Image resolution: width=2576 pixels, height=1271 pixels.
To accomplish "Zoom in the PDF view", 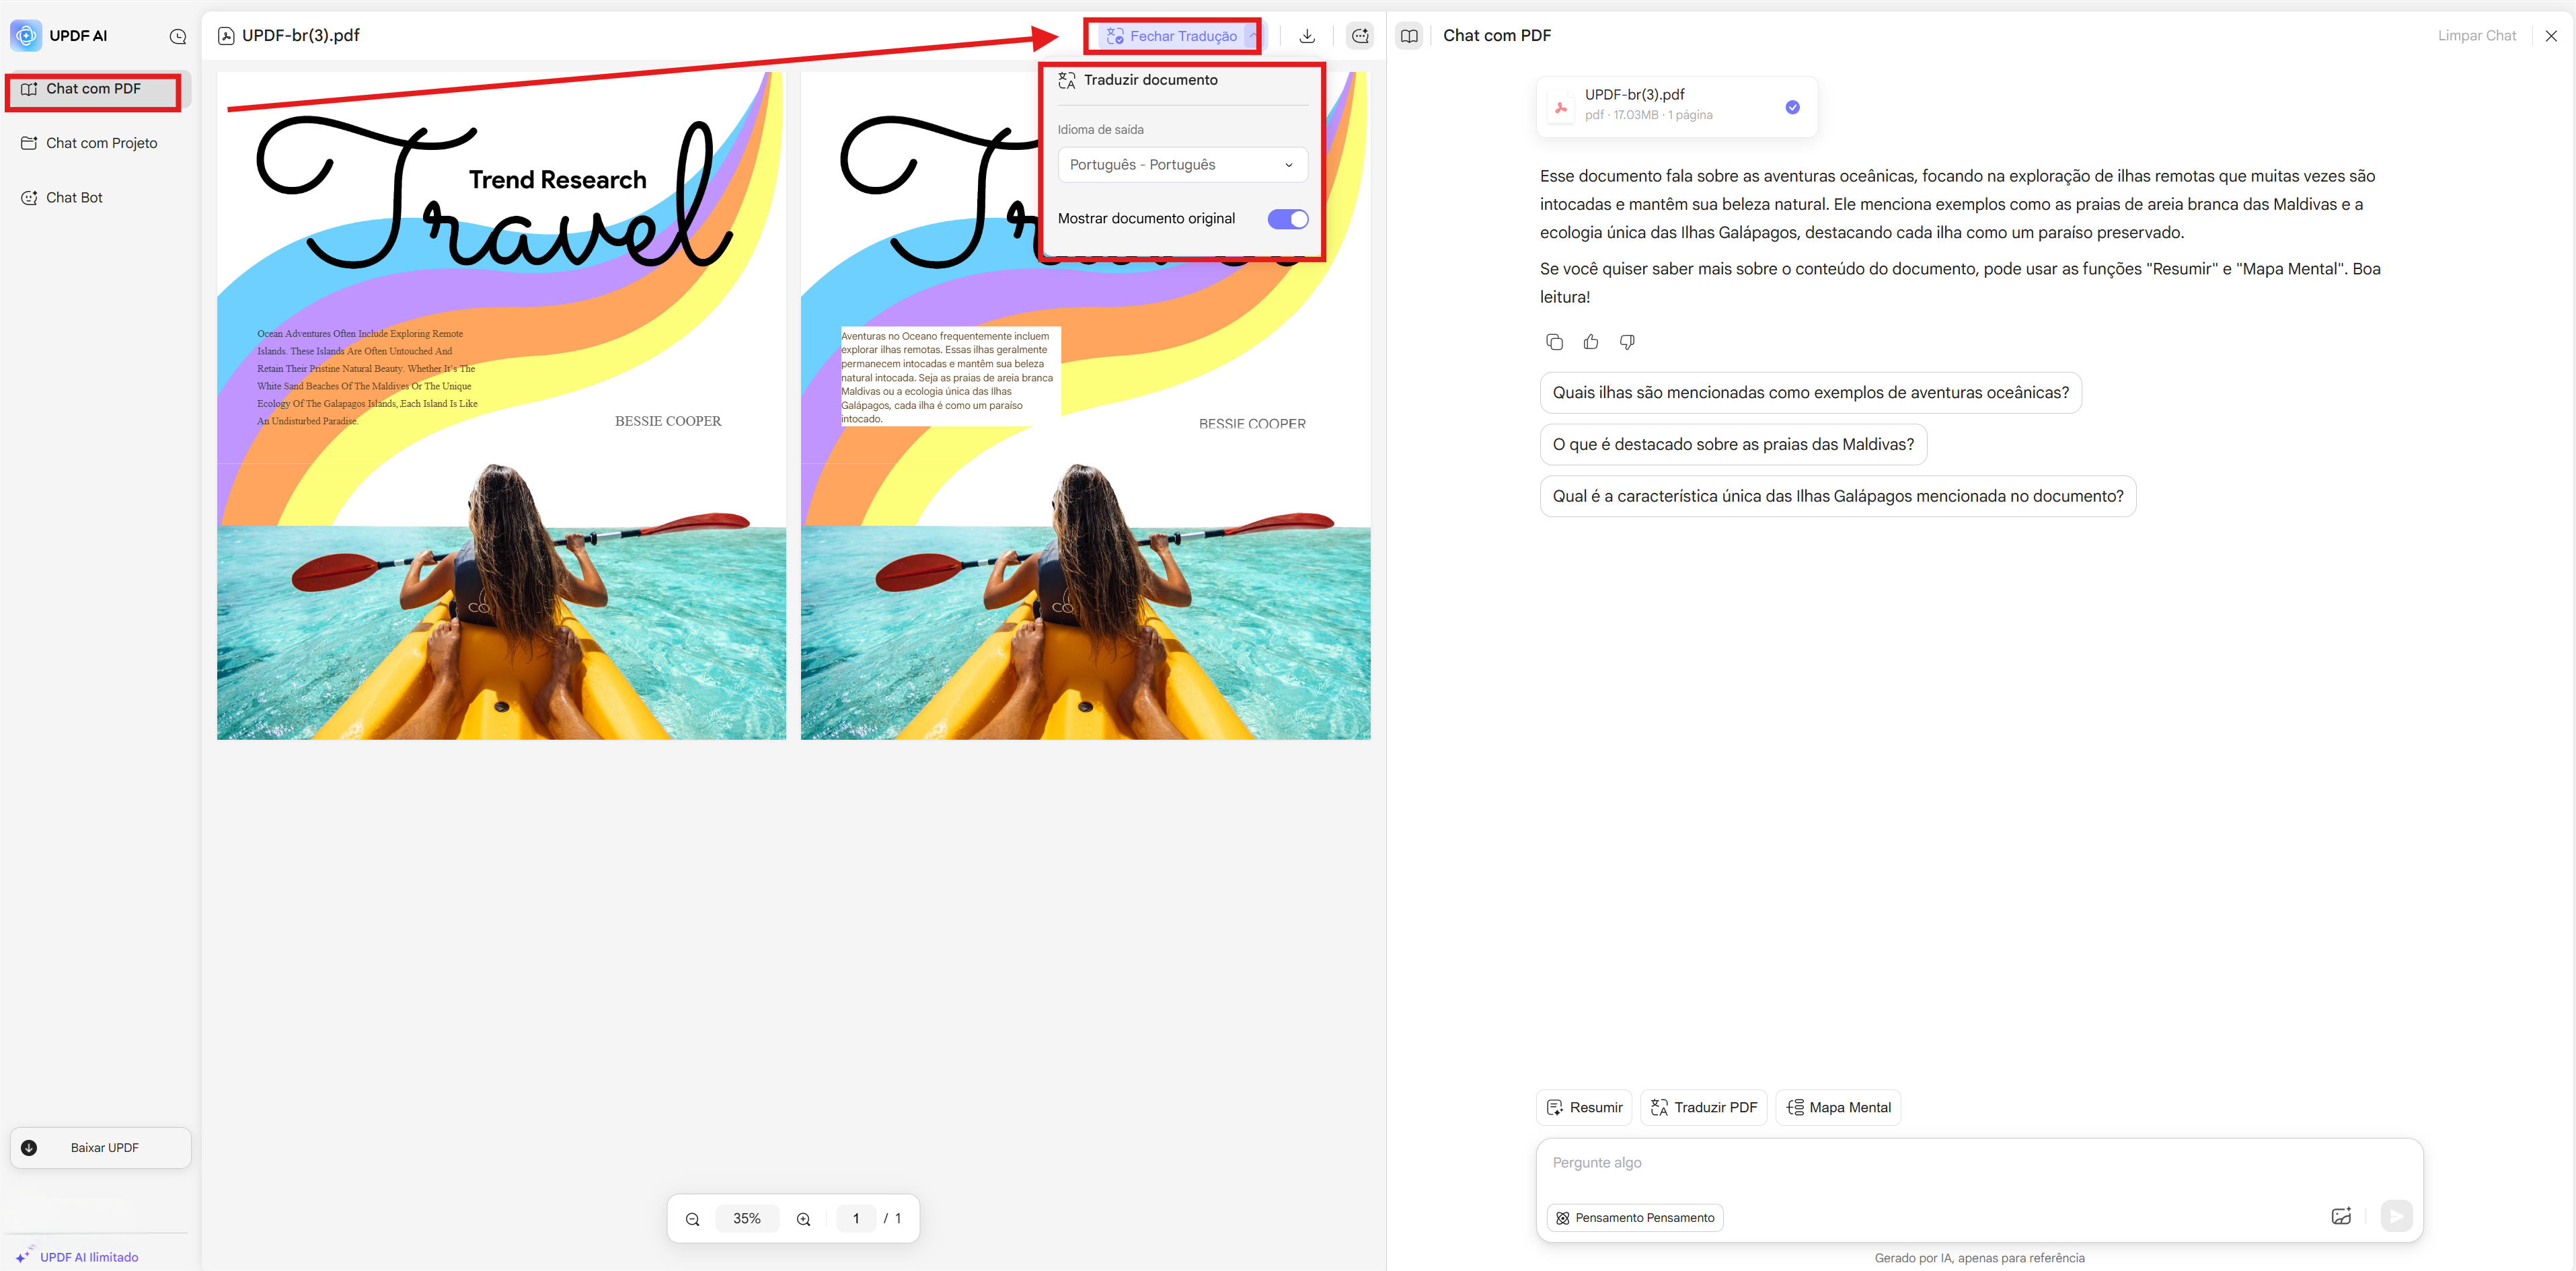I will (x=803, y=1220).
